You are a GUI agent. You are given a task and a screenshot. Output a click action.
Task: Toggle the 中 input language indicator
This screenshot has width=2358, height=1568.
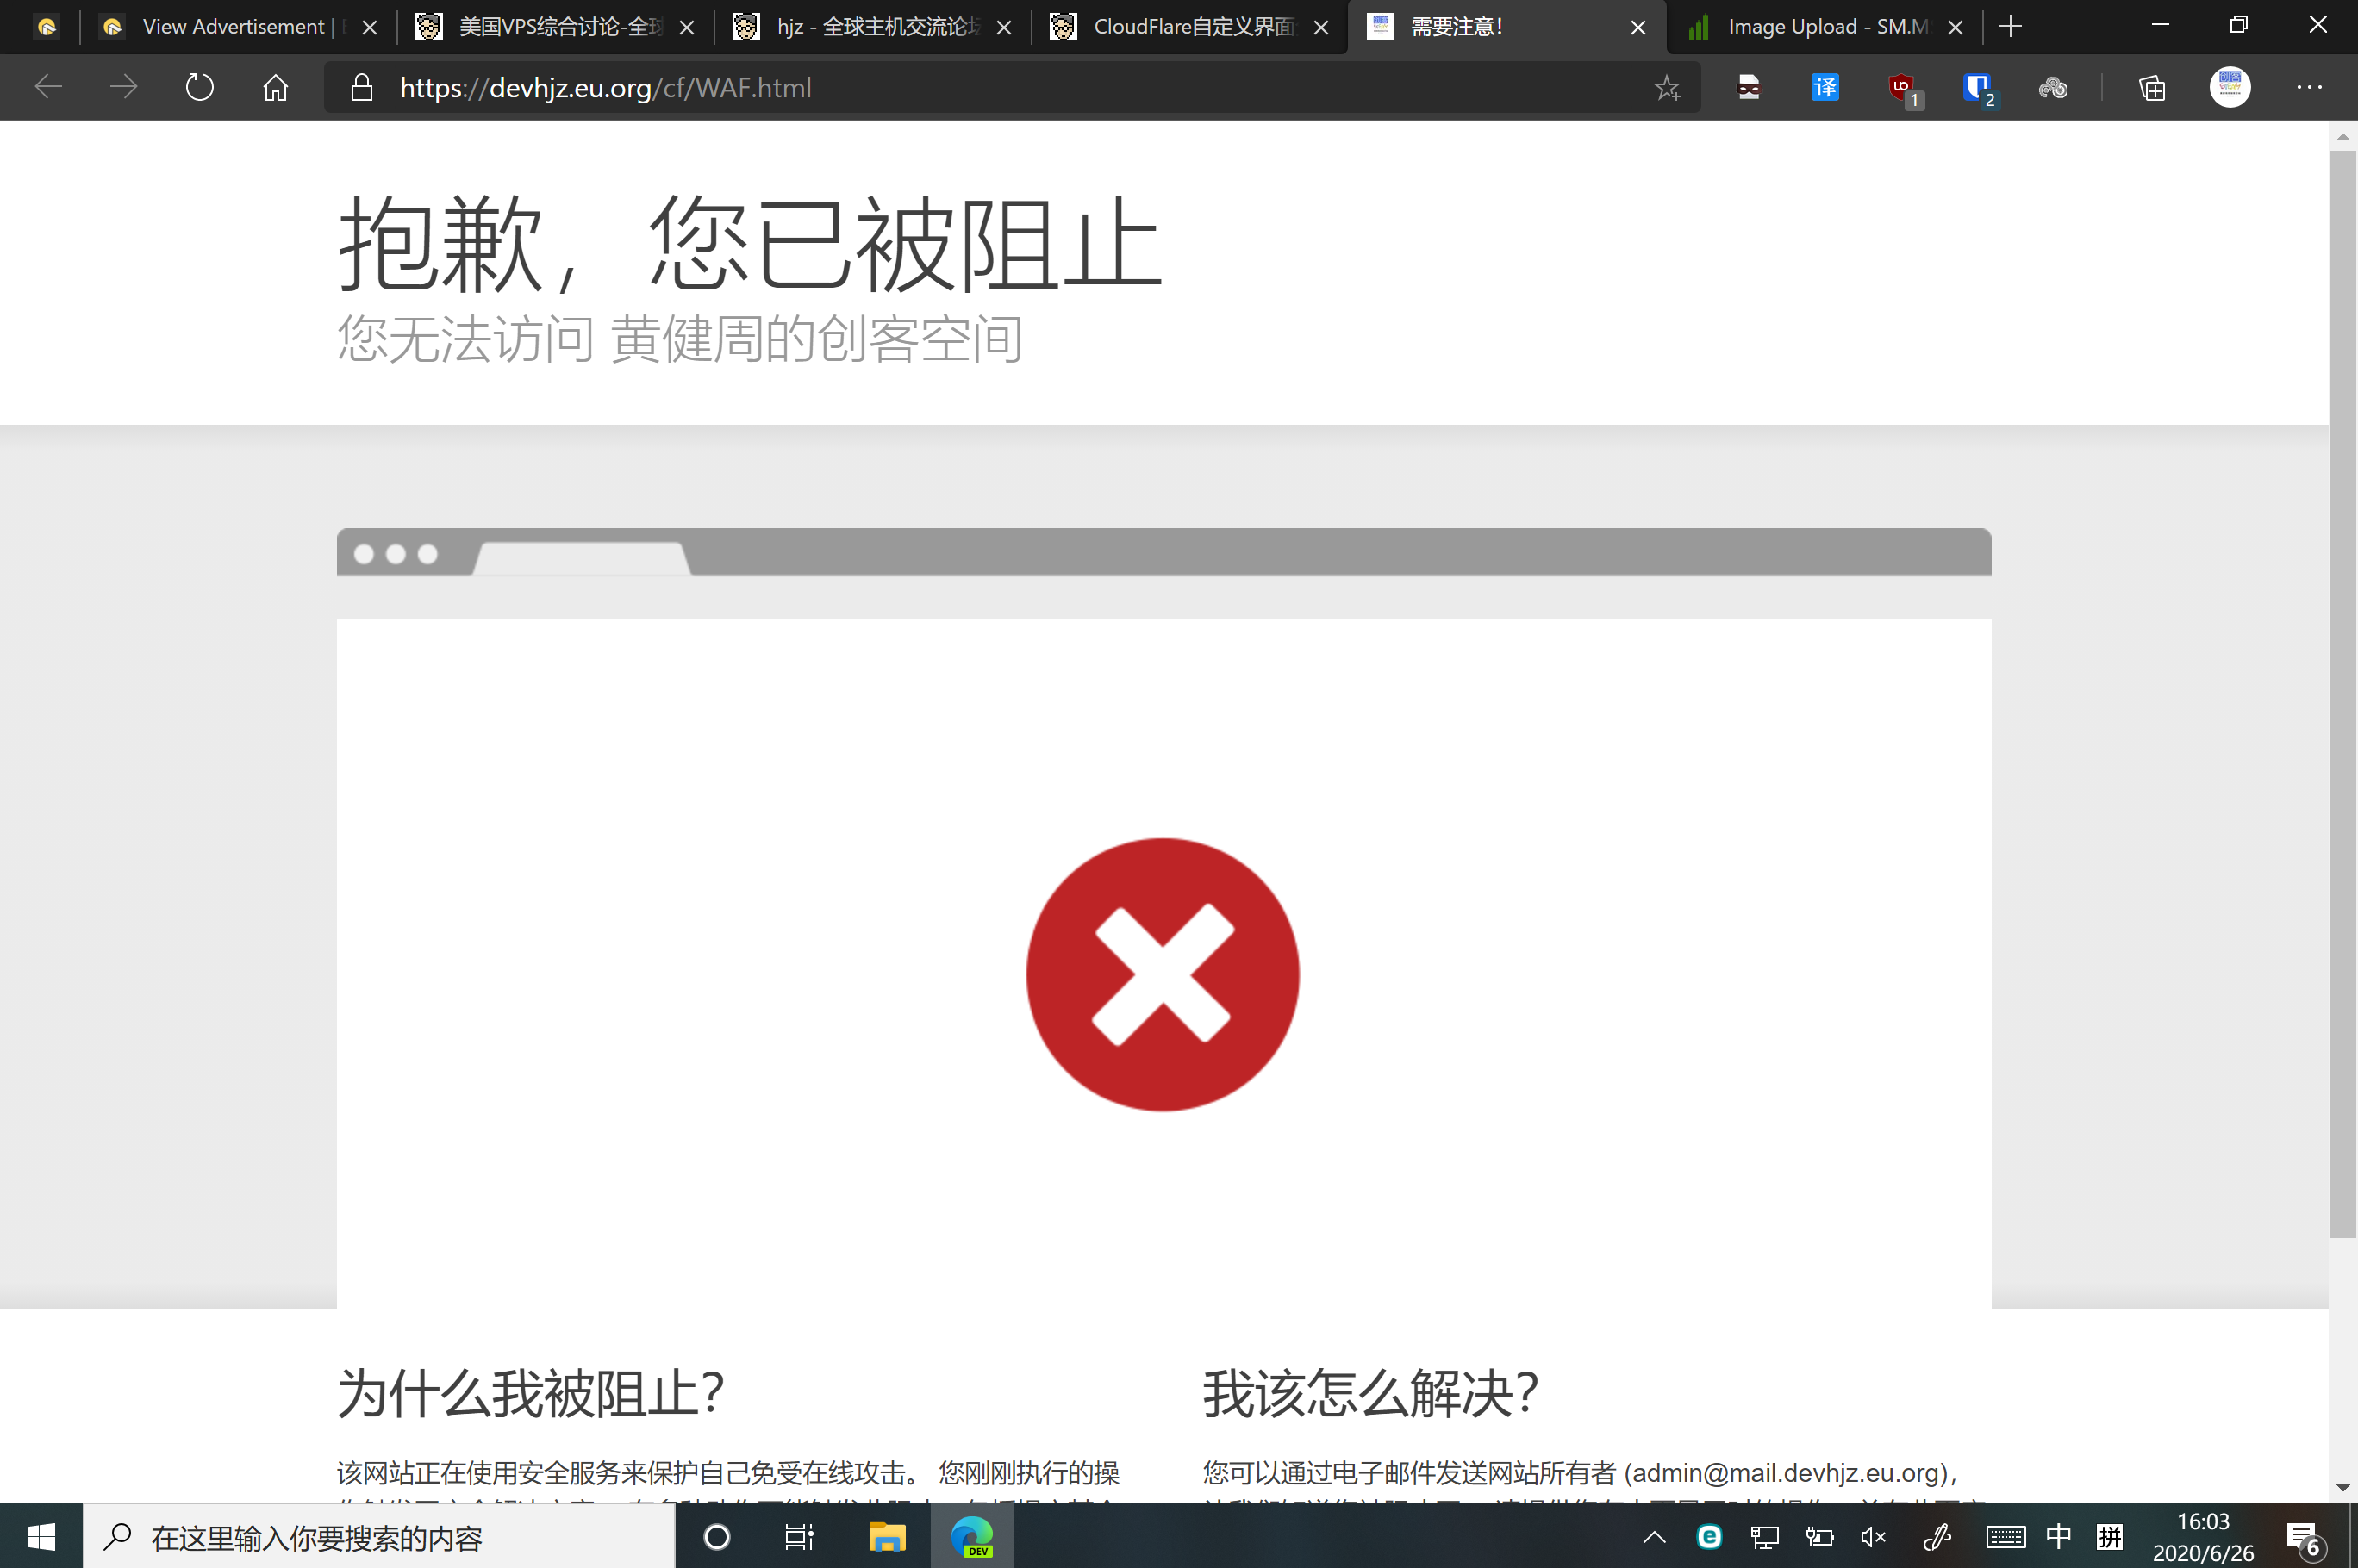(x=2059, y=1536)
